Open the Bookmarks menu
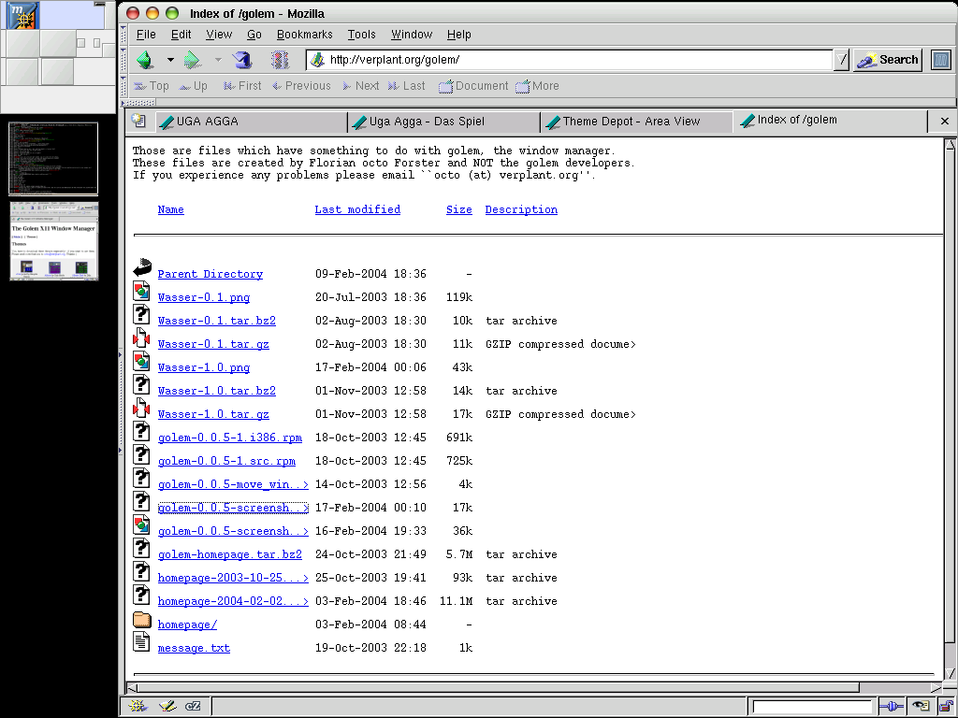Viewport: 958px width, 718px height. pyautogui.click(x=304, y=35)
